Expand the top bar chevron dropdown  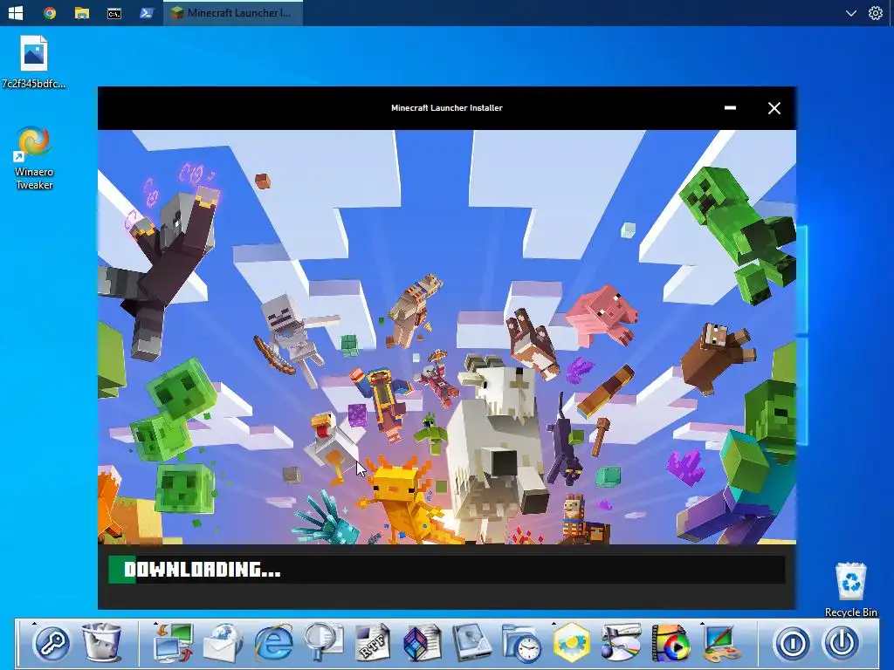850,12
